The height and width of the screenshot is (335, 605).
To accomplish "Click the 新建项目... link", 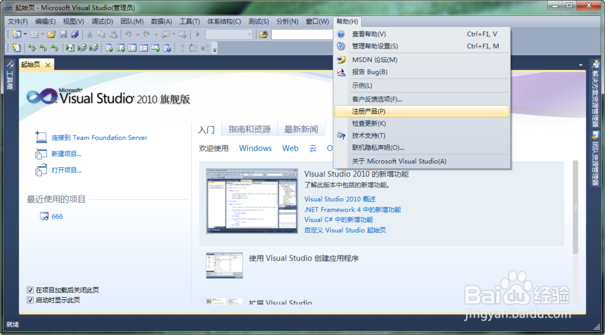I will [x=67, y=154].
